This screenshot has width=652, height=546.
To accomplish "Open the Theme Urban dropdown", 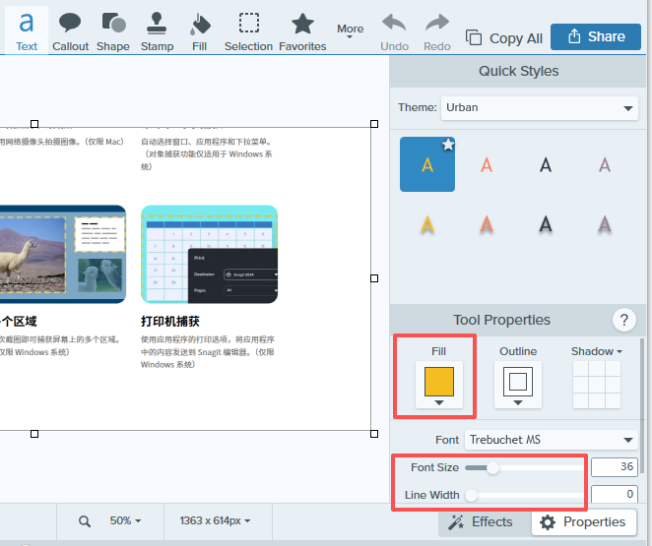I will pos(540,108).
